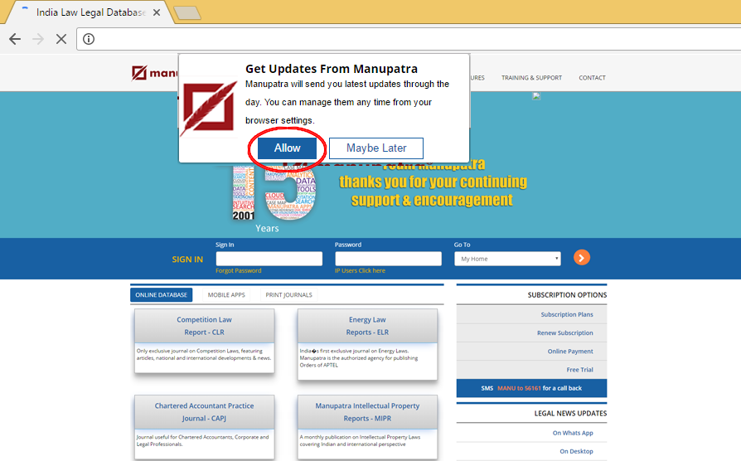Open a new browser tab

pyautogui.click(x=187, y=12)
